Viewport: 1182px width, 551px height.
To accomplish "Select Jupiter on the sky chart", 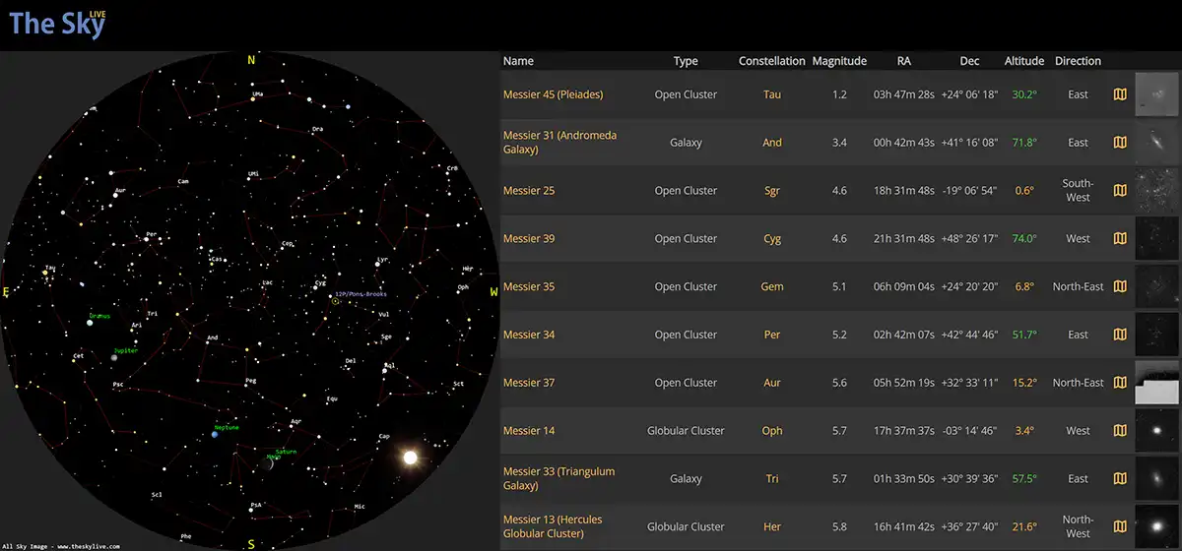I will pyautogui.click(x=114, y=358).
